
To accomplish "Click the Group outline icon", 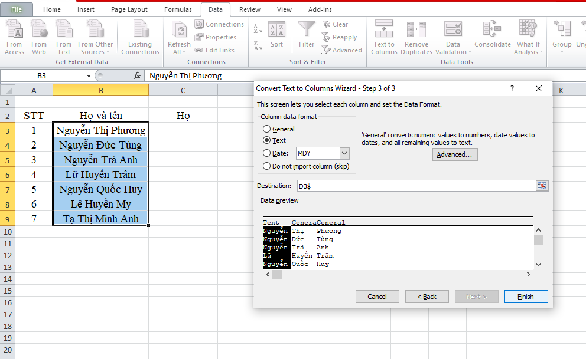I will pos(562,29).
